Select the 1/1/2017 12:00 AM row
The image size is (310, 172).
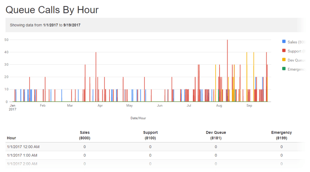coord(155,147)
